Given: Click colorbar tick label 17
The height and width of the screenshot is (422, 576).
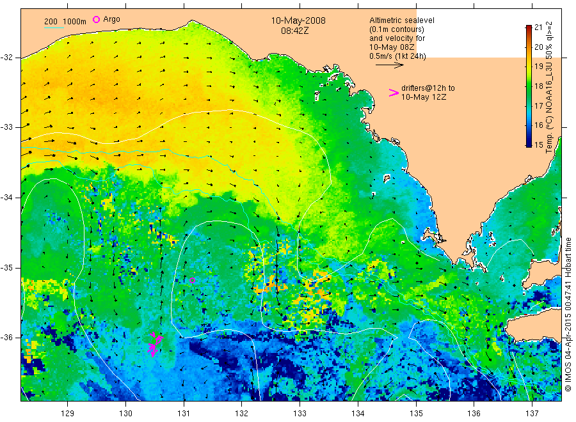Looking at the screenshot, I should point(538,105).
